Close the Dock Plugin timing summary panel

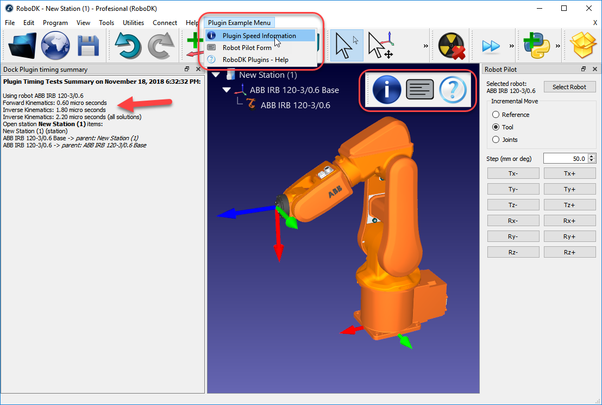(198, 69)
